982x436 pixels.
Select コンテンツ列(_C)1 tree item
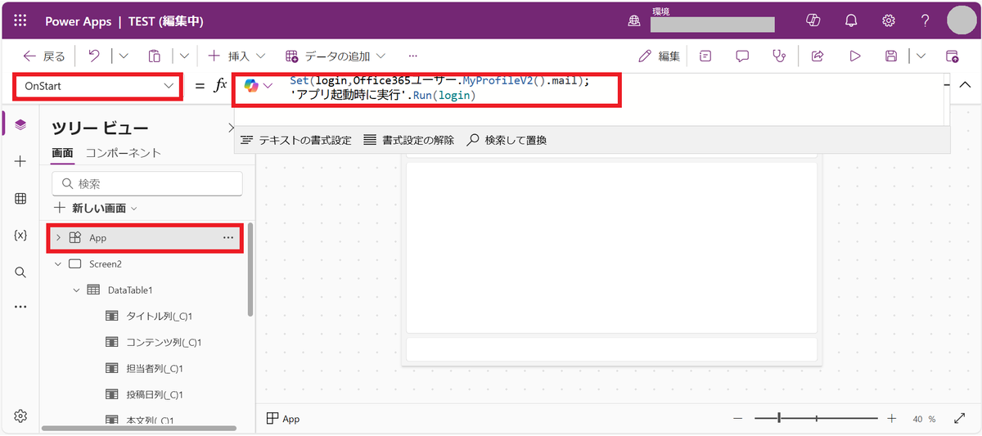click(164, 343)
